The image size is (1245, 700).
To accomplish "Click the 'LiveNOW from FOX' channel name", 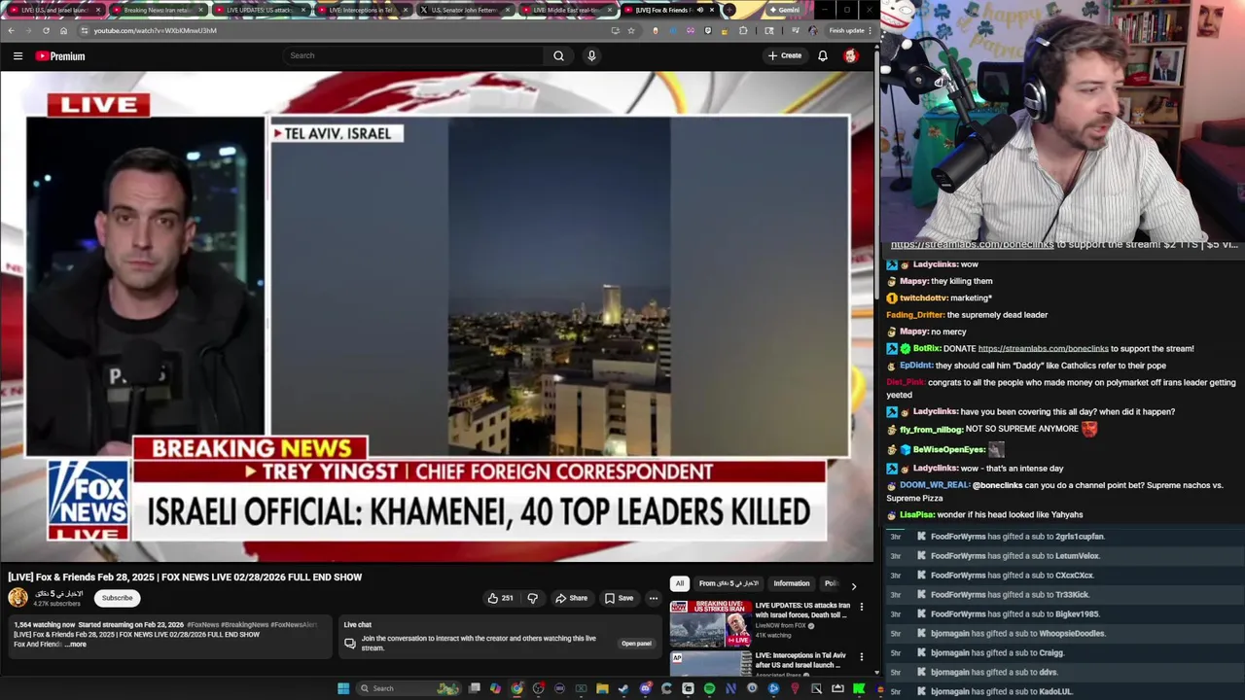I will 780,626.
